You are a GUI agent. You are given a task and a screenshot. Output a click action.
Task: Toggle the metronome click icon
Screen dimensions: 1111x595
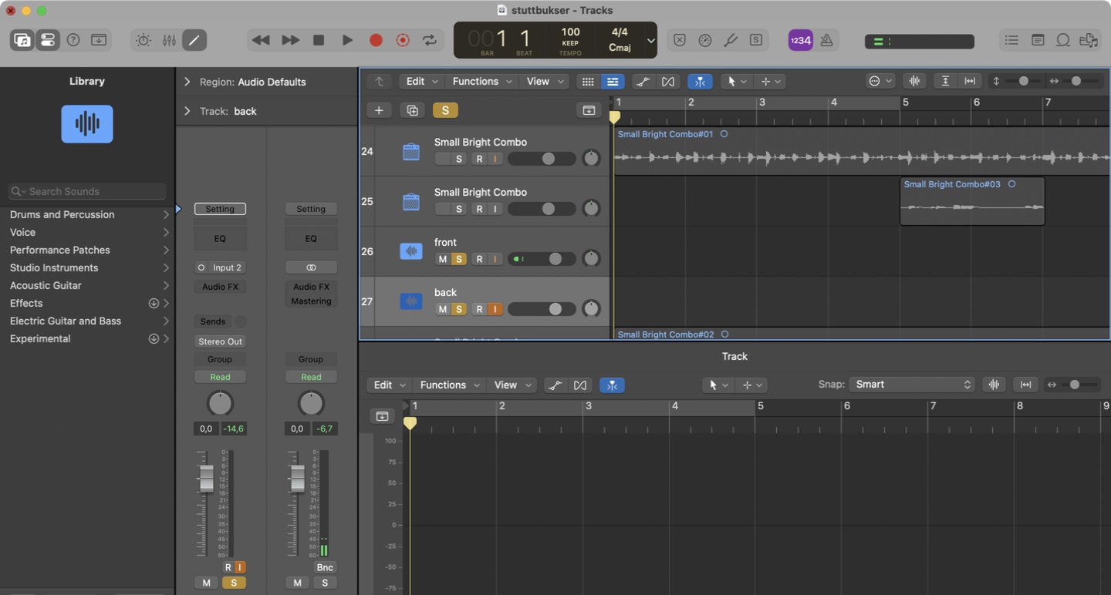[x=826, y=40]
